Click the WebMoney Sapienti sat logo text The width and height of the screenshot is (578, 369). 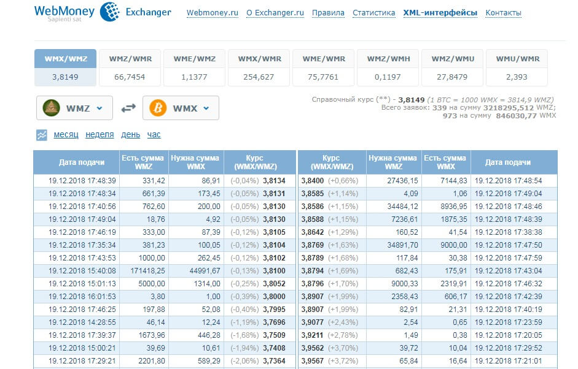(x=64, y=12)
